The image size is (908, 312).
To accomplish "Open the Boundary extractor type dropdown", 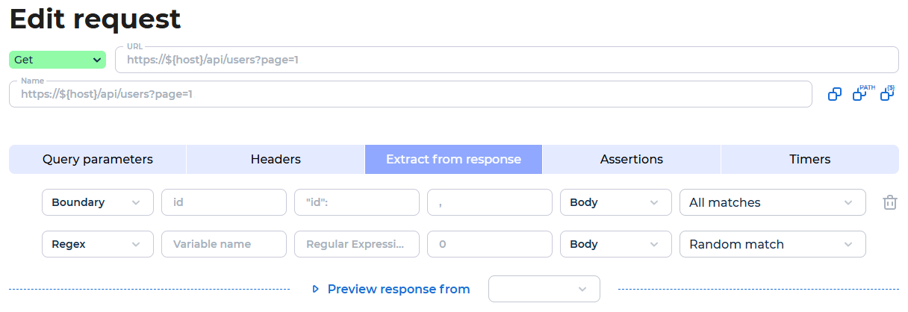I will click(x=98, y=202).
